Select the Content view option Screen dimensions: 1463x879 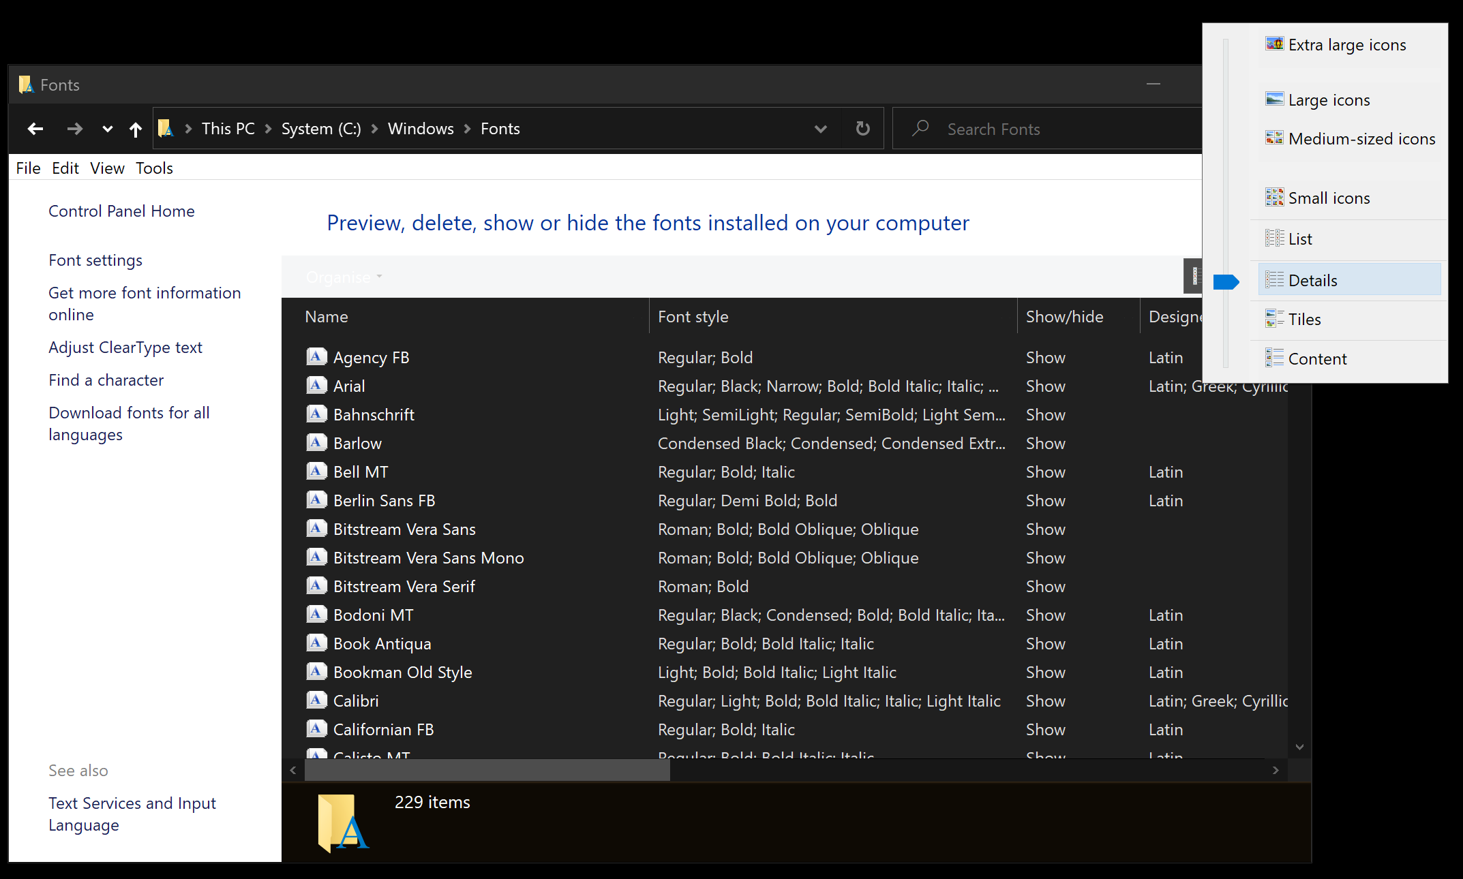coord(1316,359)
